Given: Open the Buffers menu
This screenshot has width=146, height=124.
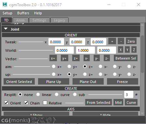Looking at the screenshot, I should click(x=23, y=13).
